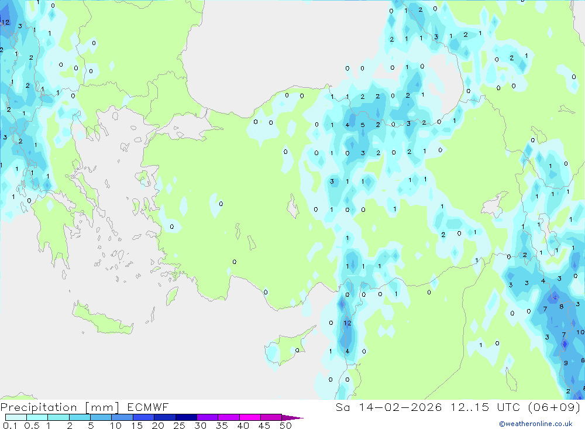Click the '25' legend scale label
Image resolution: width=585 pixels, height=429 pixels.
[180, 425]
